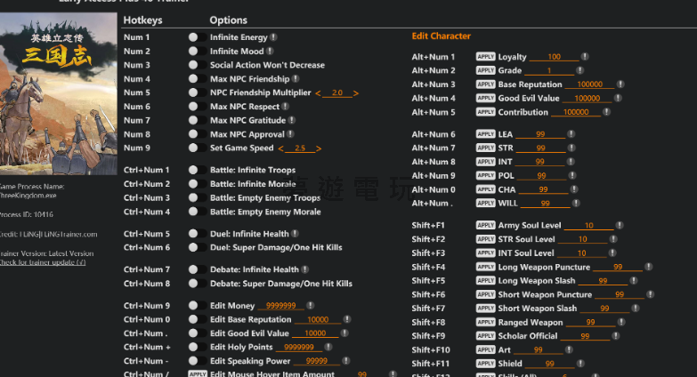Click the info icon beside Infinite Energy
The width and height of the screenshot is (697, 377).
point(273,38)
